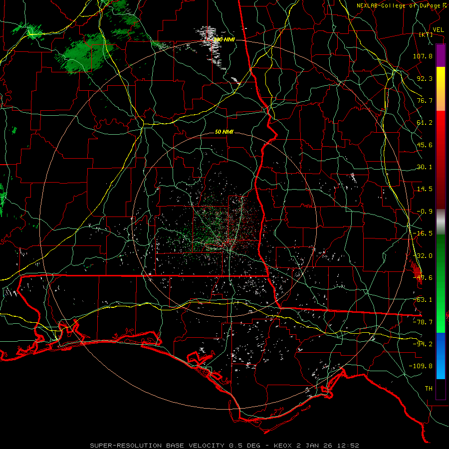The height and width of the screenshot is (449, 449).
Task: Click the 14.5 legend value
Action: [425, 189]
